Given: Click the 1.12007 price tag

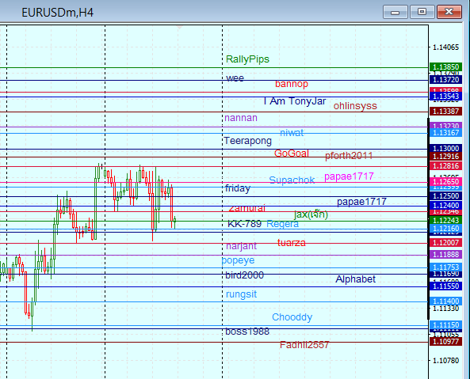Looking at the screenshot, I should (445, 243).
